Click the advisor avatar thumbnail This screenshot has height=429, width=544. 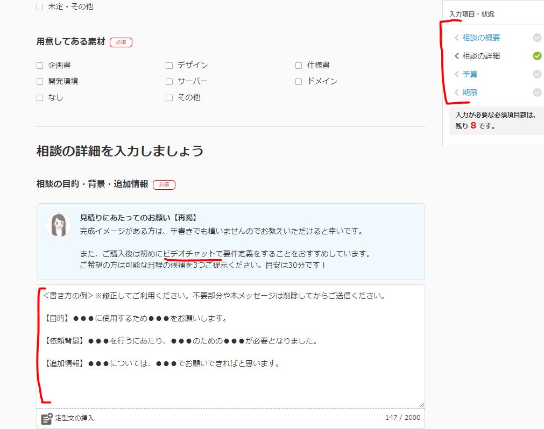coord(59,225)
